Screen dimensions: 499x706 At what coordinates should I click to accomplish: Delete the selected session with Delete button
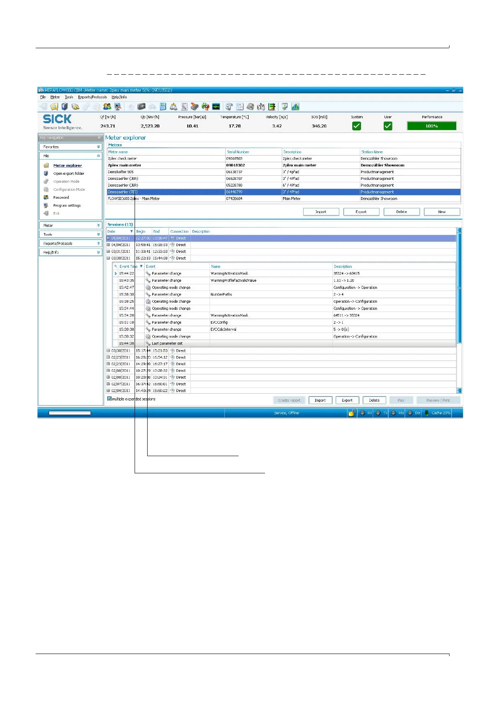pos(374,400)
